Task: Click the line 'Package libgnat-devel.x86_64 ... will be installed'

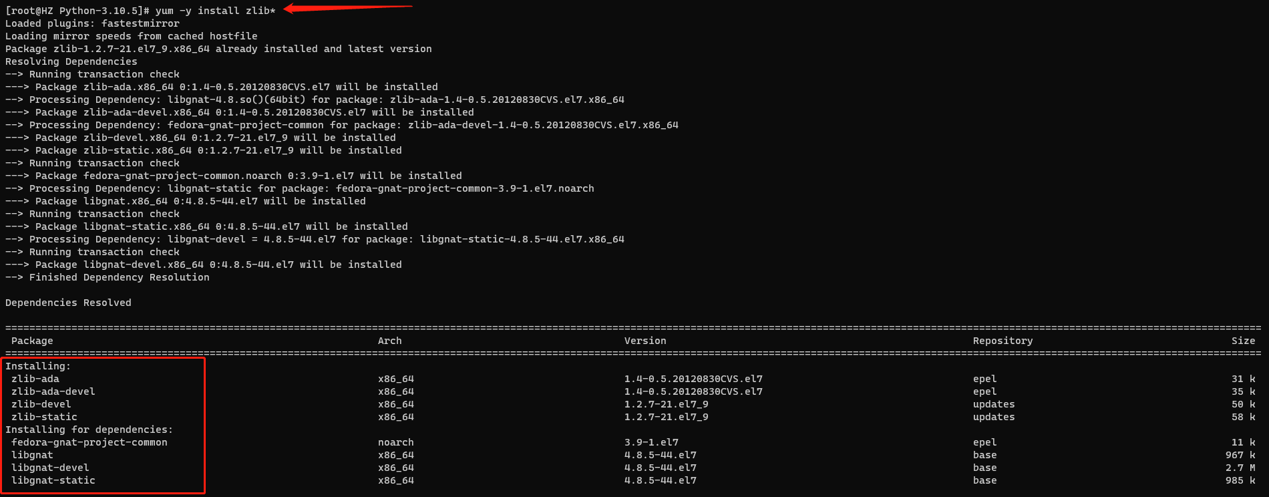Action: 204,265
